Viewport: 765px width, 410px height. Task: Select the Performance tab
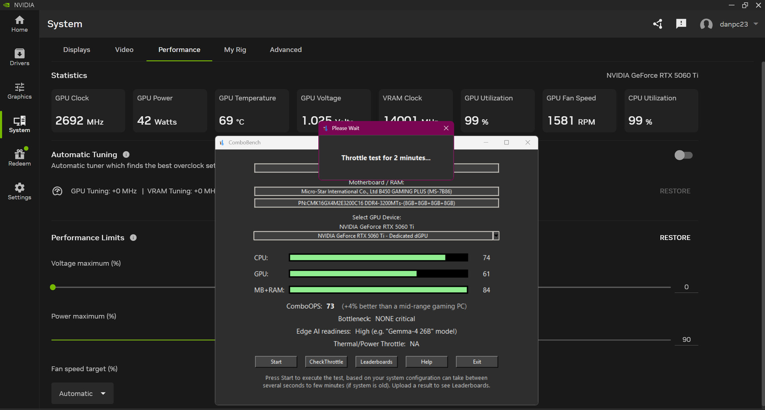pyautogui.click(x=179, y=50)
